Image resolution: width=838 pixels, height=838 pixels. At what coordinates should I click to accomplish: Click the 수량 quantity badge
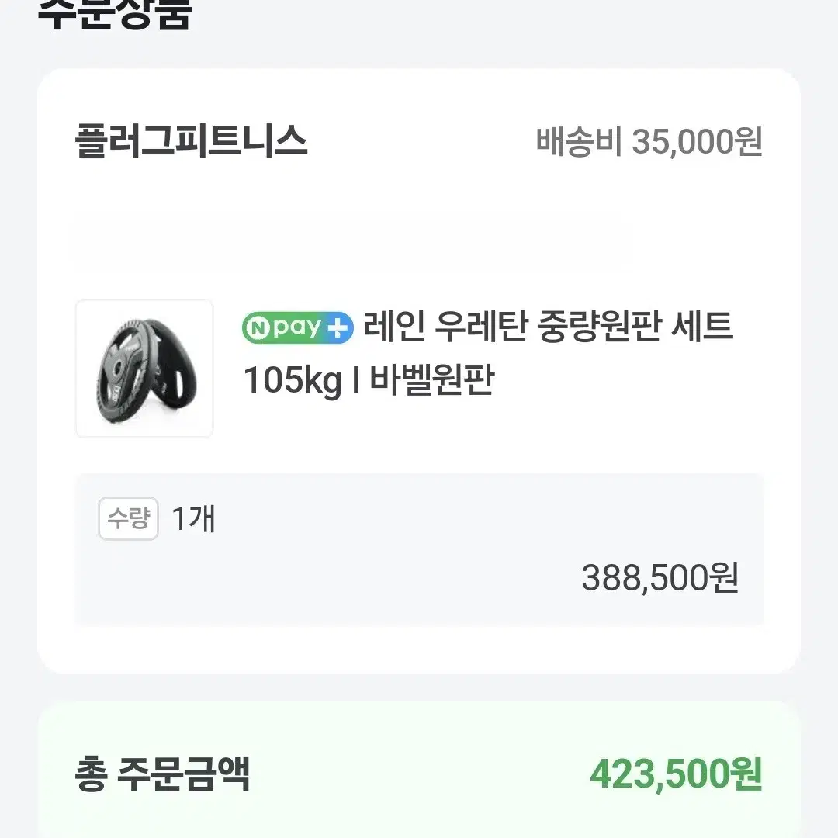click(x=128, y=518)
